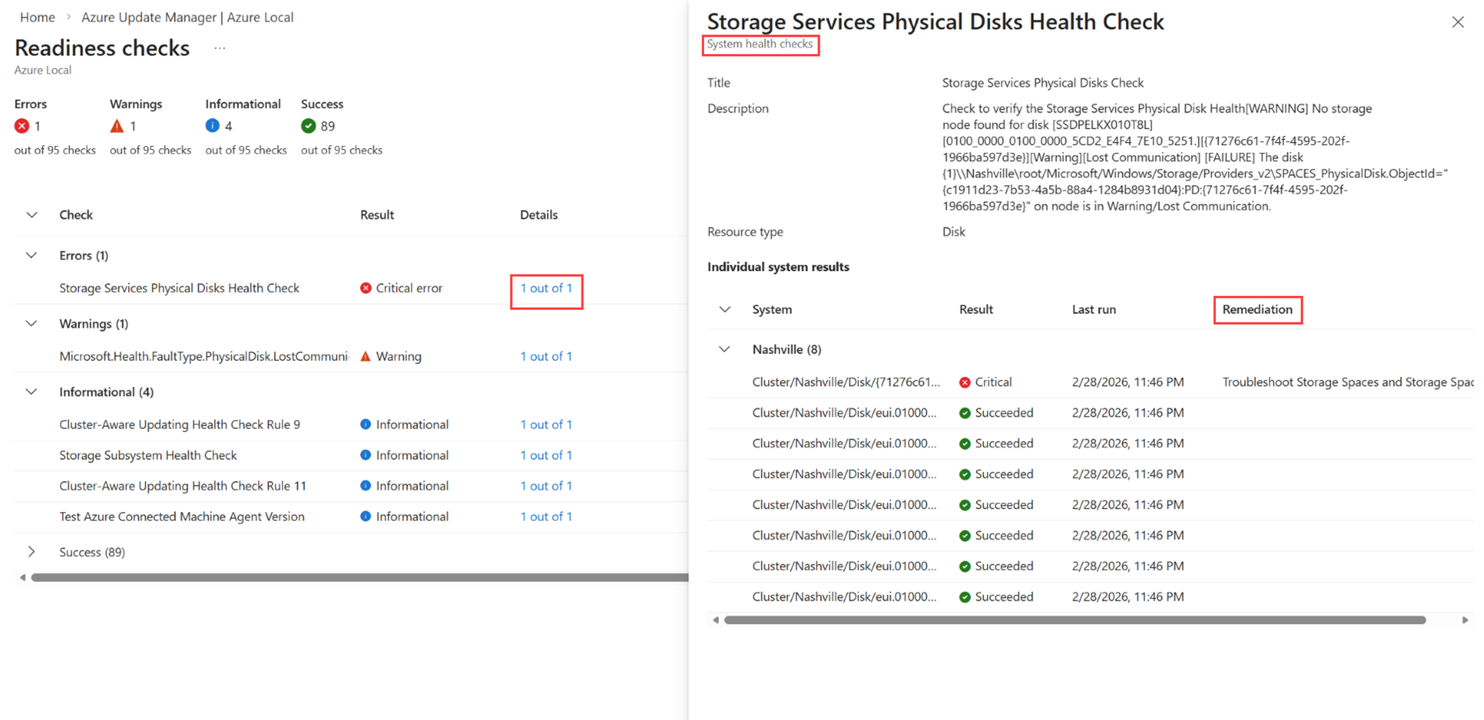The height and width of the screenshot is (720, 1484).
Task: Click the orange Warnings triangle icon
Action: point(117,126)
